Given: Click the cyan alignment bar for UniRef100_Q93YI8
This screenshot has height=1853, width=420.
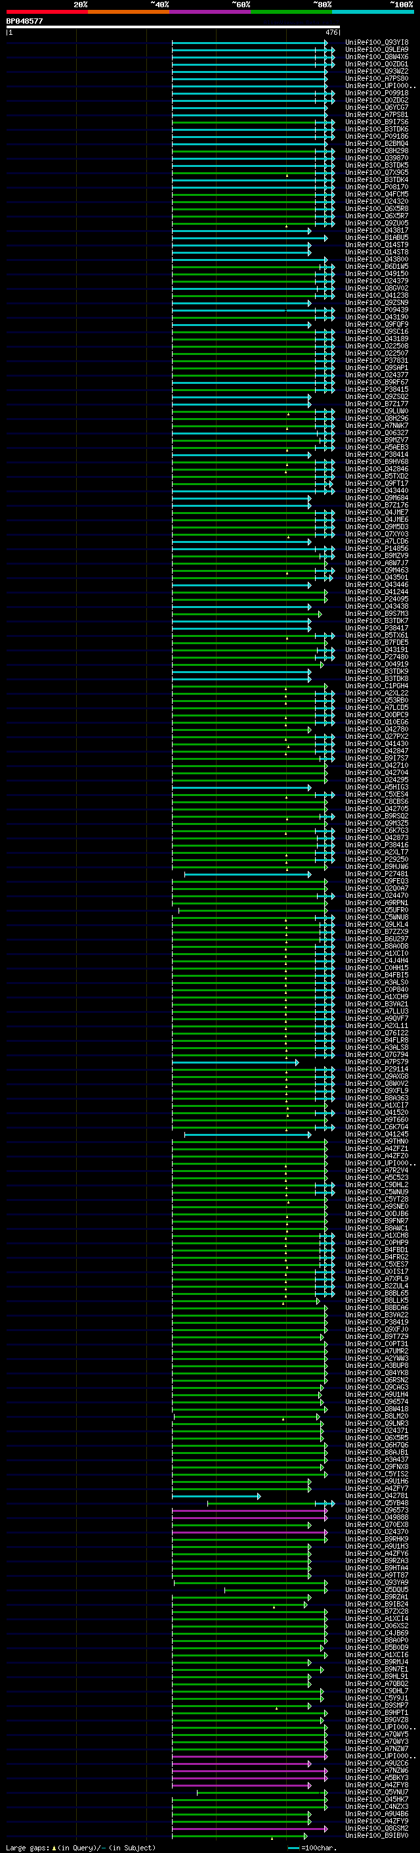Looking at the screenshot, I should [249, 43].
